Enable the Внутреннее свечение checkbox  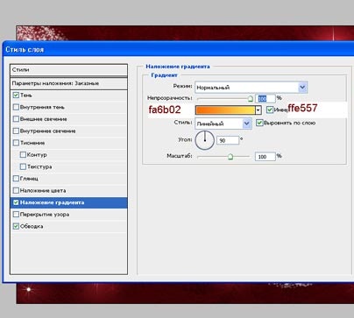(x=16, y=131)
